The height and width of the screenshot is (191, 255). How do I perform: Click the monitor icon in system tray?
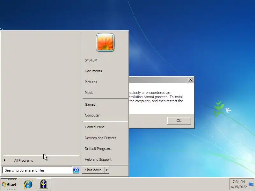click(251, 185)
